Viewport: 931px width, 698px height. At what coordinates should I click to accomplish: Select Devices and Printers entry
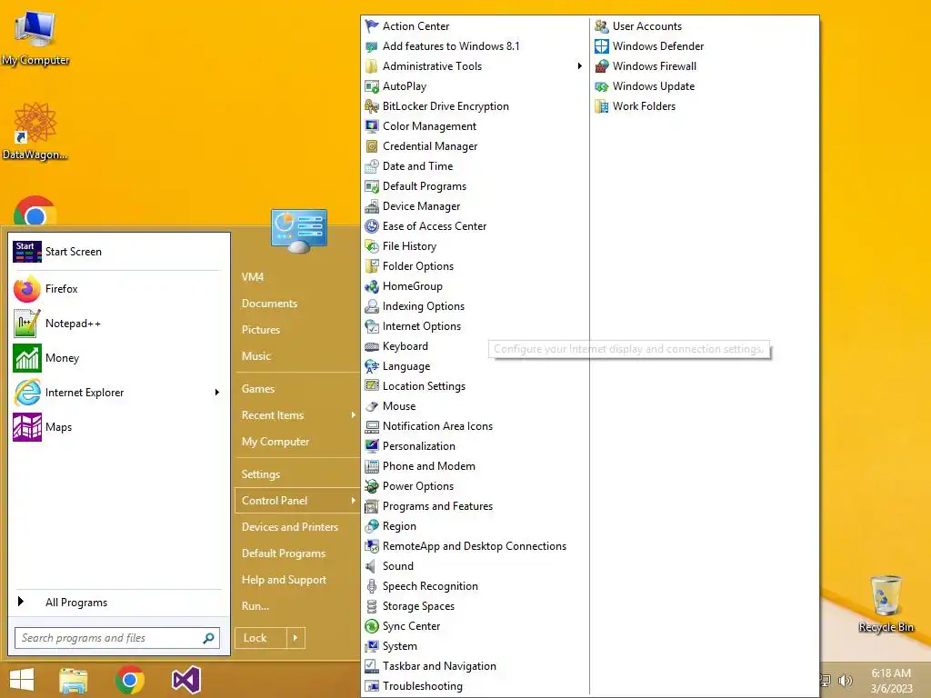(290, 527)
